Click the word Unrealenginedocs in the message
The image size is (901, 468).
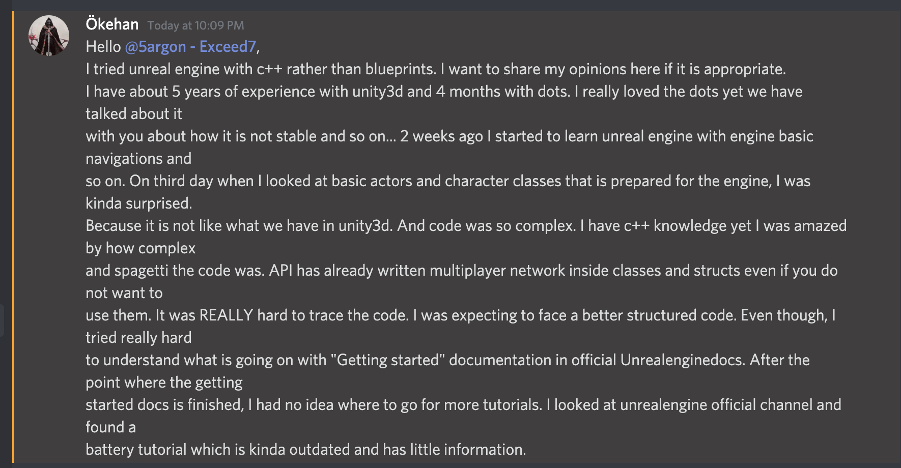[x=683, y=360]
